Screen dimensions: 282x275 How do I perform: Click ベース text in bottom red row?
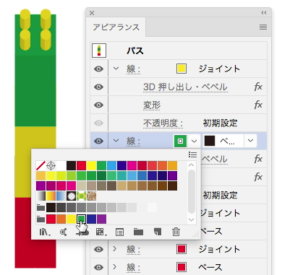(210, 267)
